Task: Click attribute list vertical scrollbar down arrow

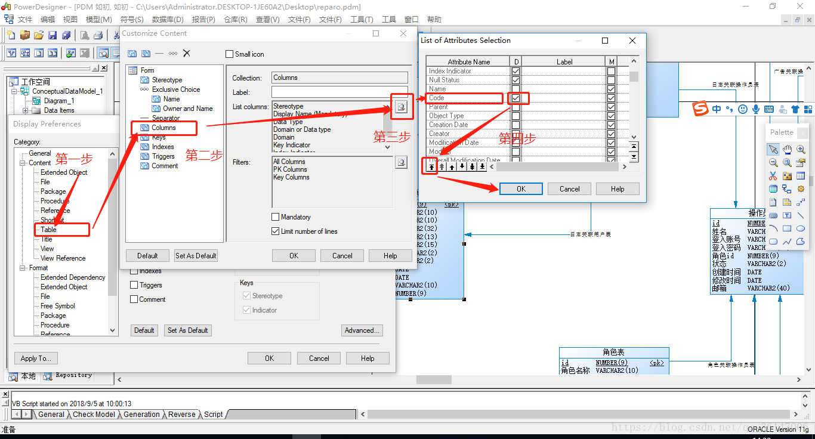Action: coord(634,137)
